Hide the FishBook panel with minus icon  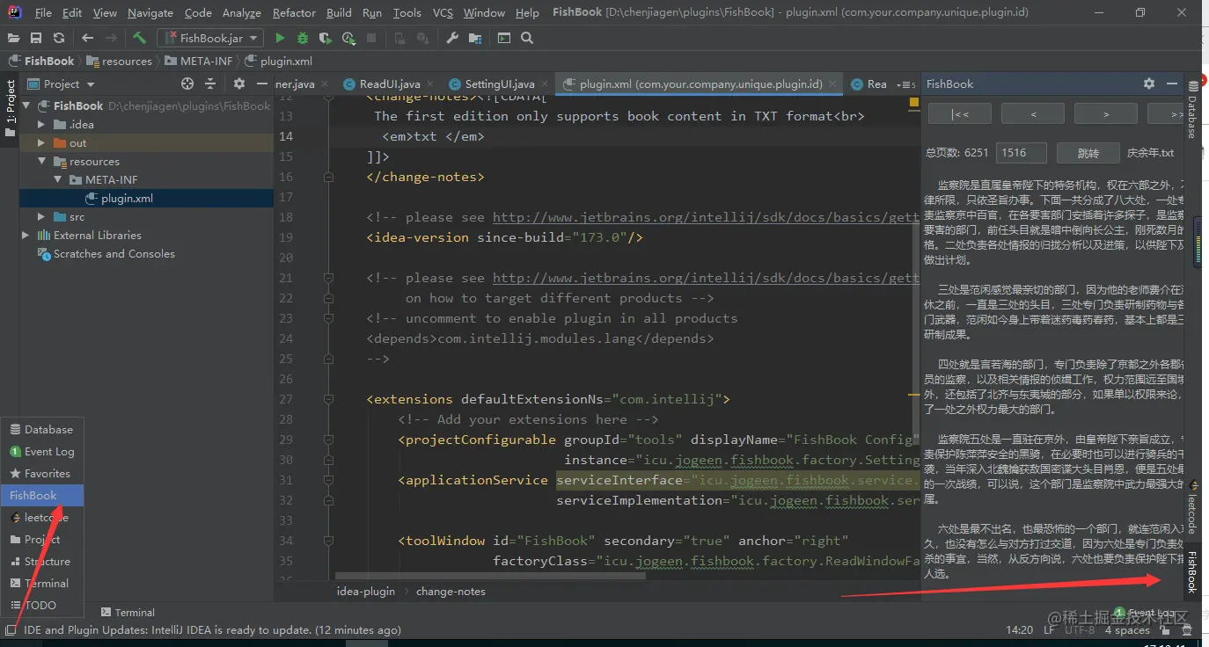point(1172,84)
